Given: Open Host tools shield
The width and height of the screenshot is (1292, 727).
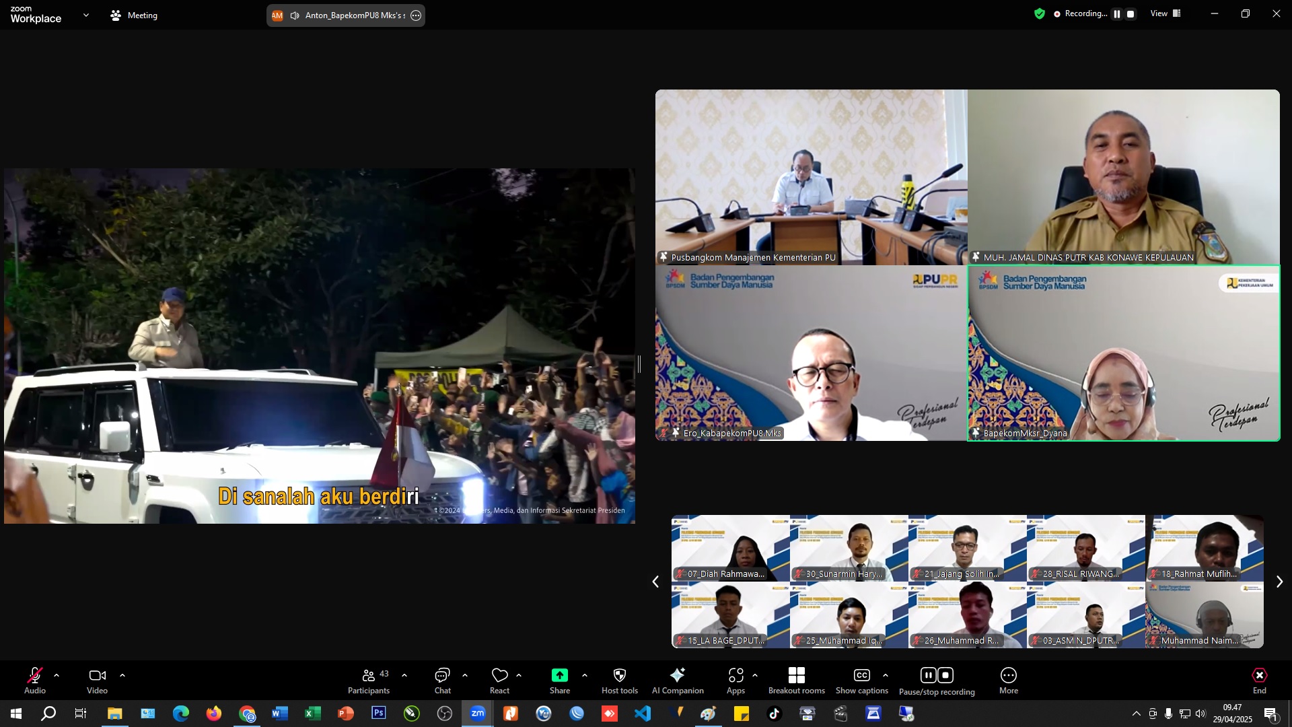Looking at the screenshot, I should tap(620, 680).
